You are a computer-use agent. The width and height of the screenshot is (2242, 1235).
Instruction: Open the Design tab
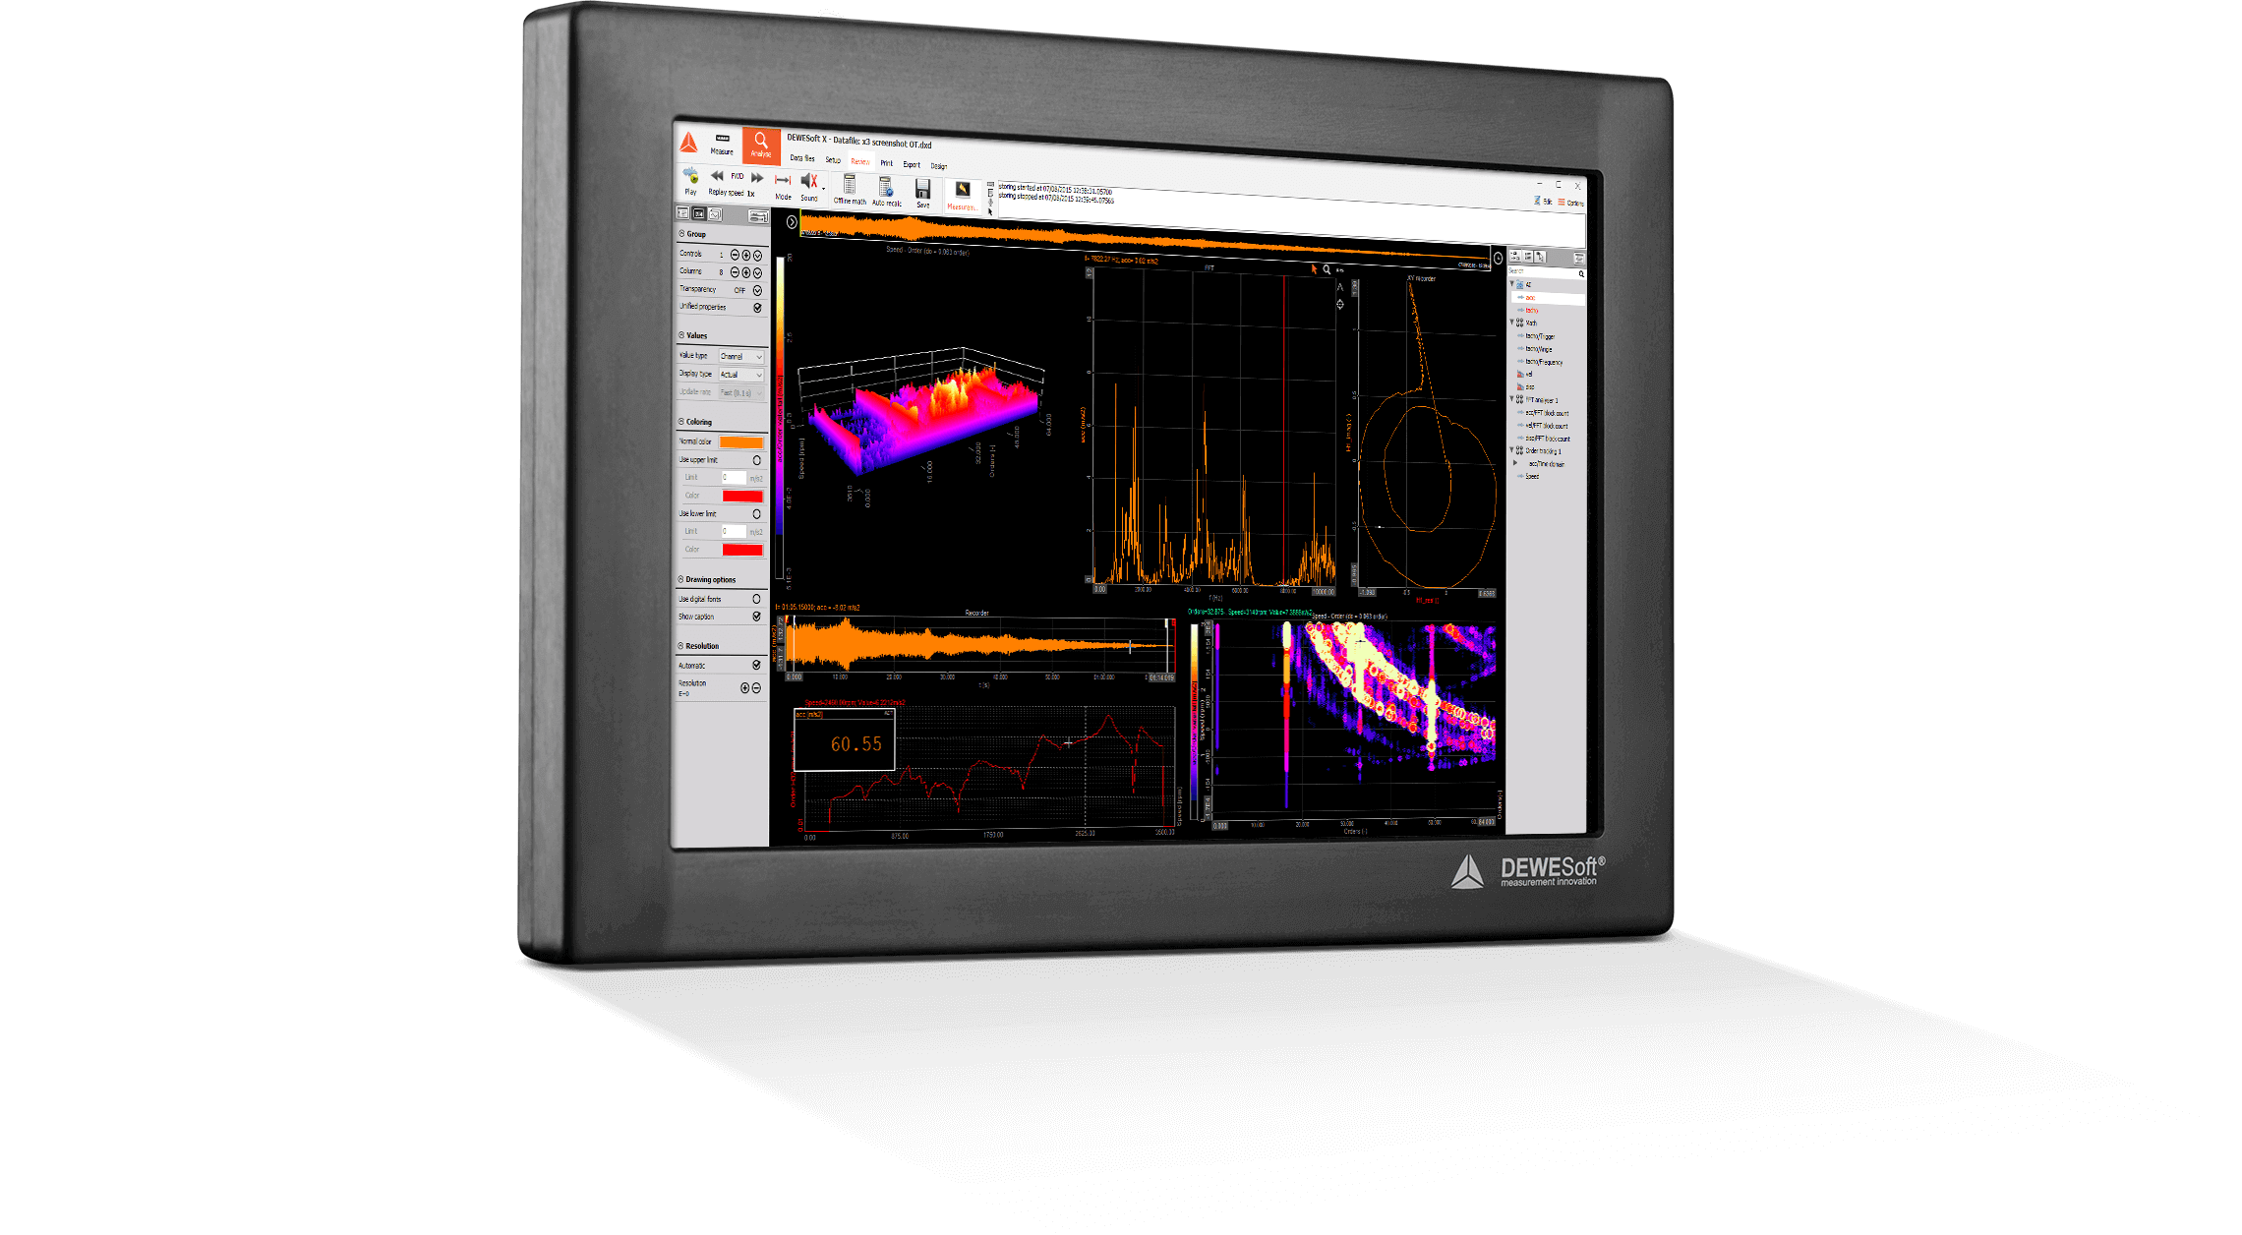point(939,166)
